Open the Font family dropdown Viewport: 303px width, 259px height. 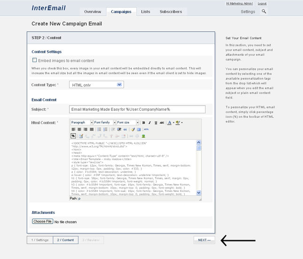tap(104, 122)
